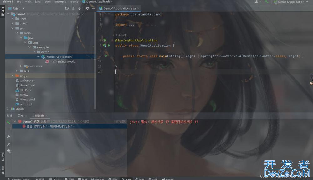Select main(String[]):void method in tree
Viewport: 313px width, 180px height.
point(63,61)
